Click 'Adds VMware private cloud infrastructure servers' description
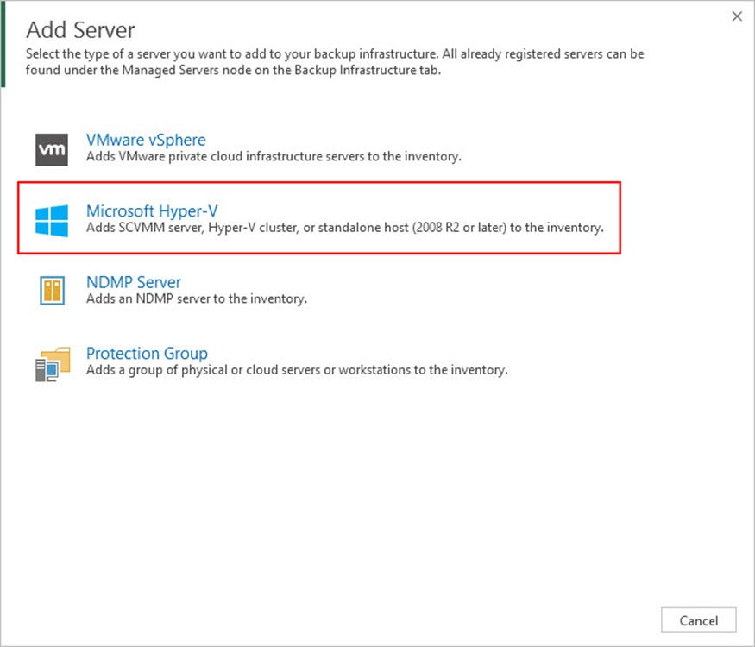755x647 pixels. (x=274, y=156)
